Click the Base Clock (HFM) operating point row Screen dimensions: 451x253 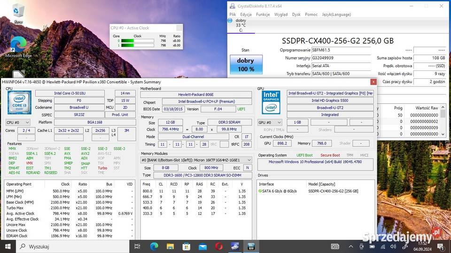(x=70, y=202)
